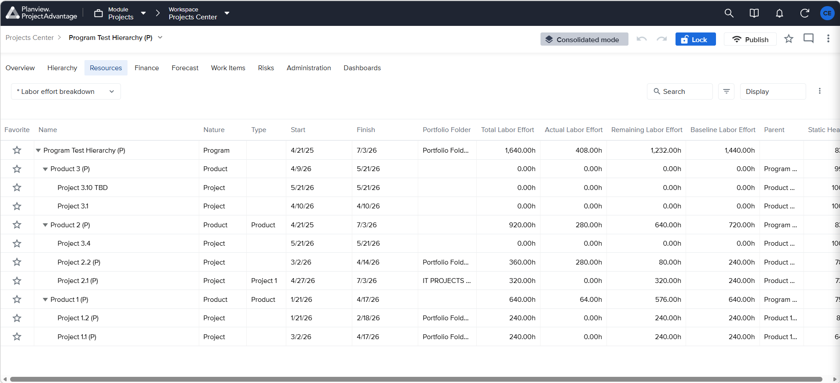Click the Publish button
The height and width of the screenshot is (383, 840).
(x=750, y=39)
